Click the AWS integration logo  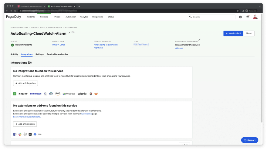click(58, 94)
